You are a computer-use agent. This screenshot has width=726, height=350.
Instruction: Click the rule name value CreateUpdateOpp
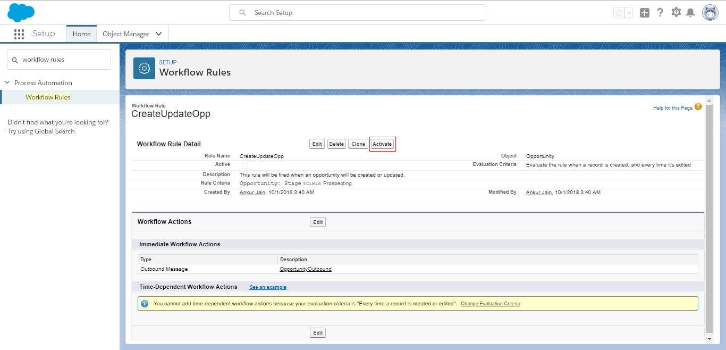click(261, 156)
